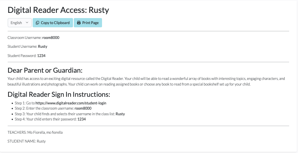Click the Digital Reader Access: Rusty heading
Image resolution: width=298 pixels, height=153 pixels.
pyautogui.click(x=58, y=10)
